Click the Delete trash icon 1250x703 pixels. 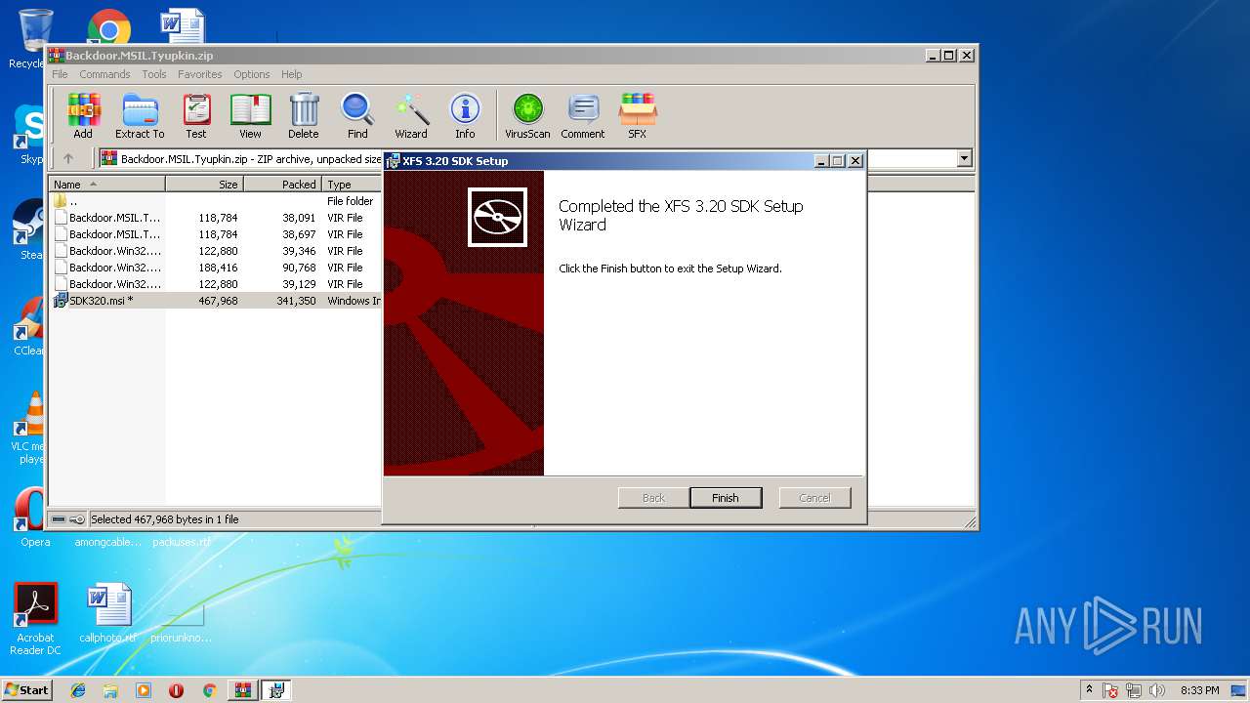[304, 116]
